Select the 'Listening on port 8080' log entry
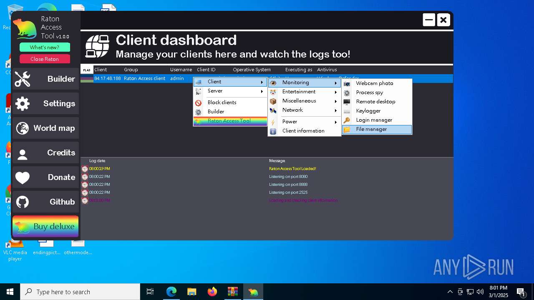This screenshot has width=534, height=300. pyautogui.click(x=267, y=177)
